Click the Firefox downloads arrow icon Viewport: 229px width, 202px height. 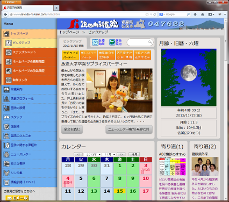[x=195, y=15]
